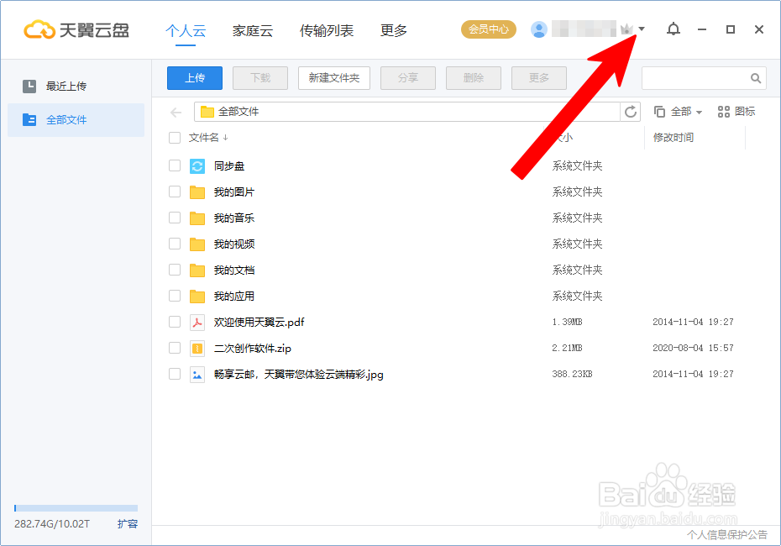This screenshot has width=781, height=546.
Task: Click the 分享 button
Action: [408, 78]
